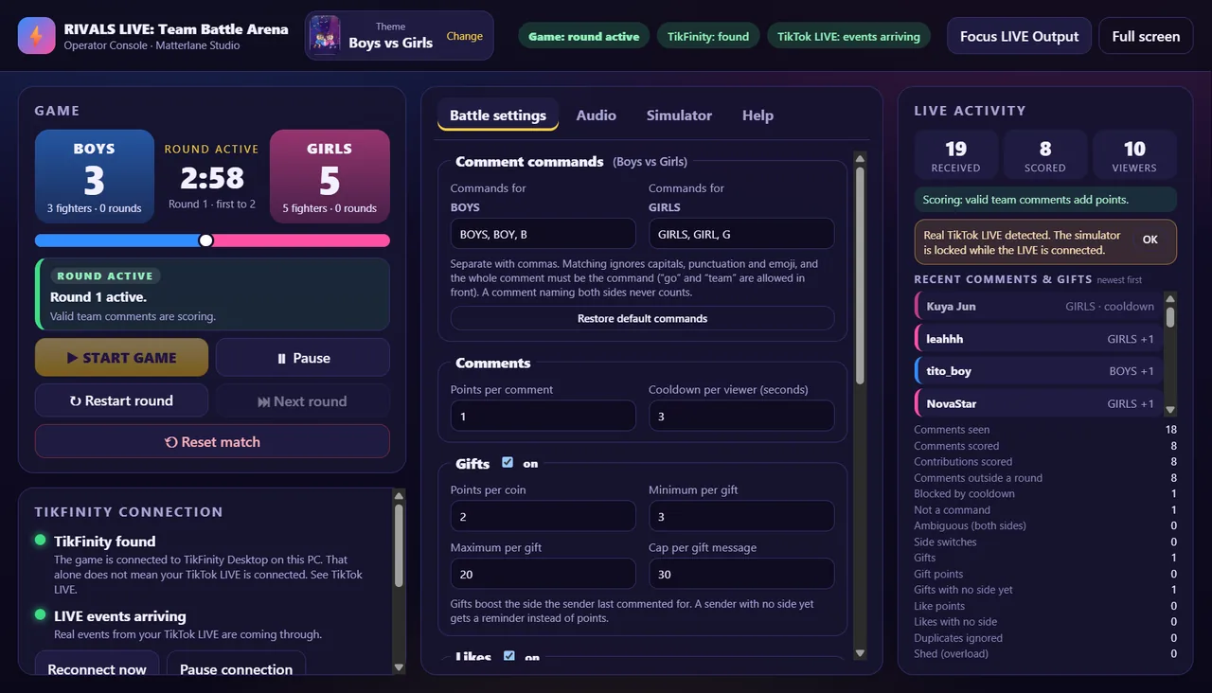Click the Boys vs Girls theme thumbnail

326,36
